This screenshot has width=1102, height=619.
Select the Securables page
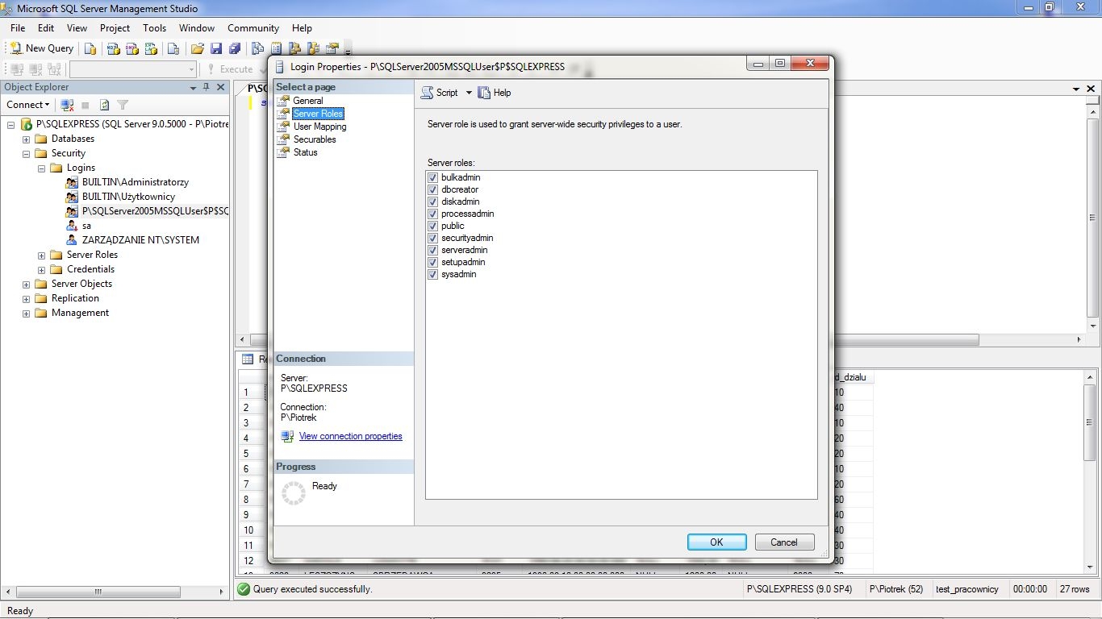315,139
